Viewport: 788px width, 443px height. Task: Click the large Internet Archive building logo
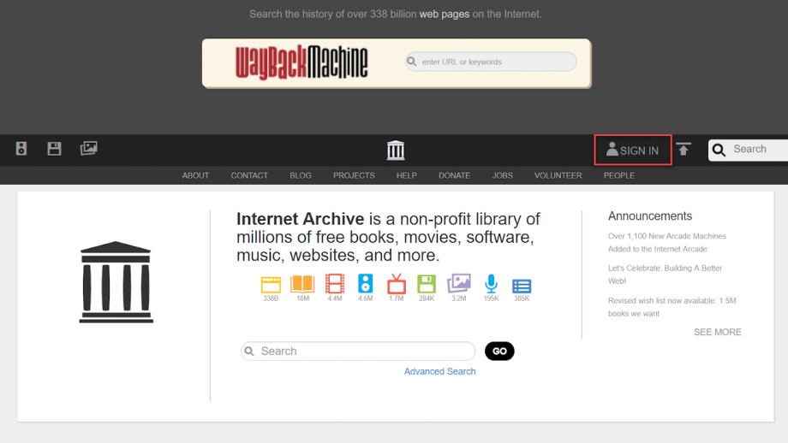point(116,282)
